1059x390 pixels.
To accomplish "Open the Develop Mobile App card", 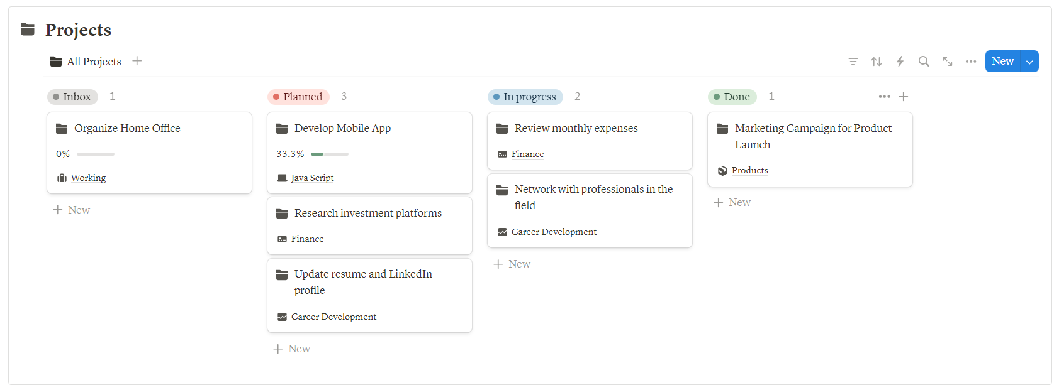I will [x=342, y=129].
